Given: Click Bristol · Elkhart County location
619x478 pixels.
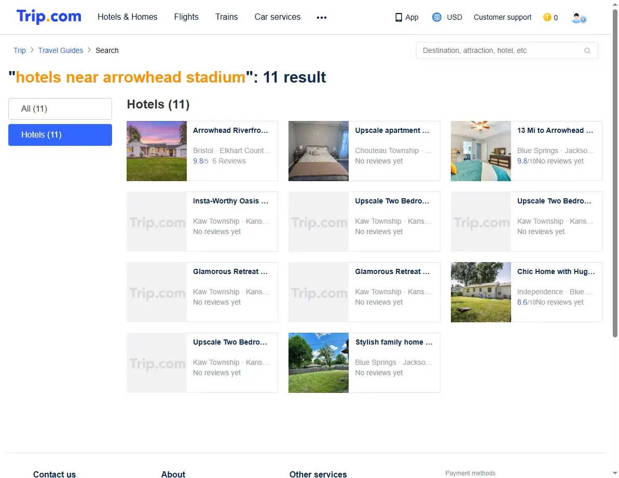Looking at the screenshot, I should [x=232, y=151].
